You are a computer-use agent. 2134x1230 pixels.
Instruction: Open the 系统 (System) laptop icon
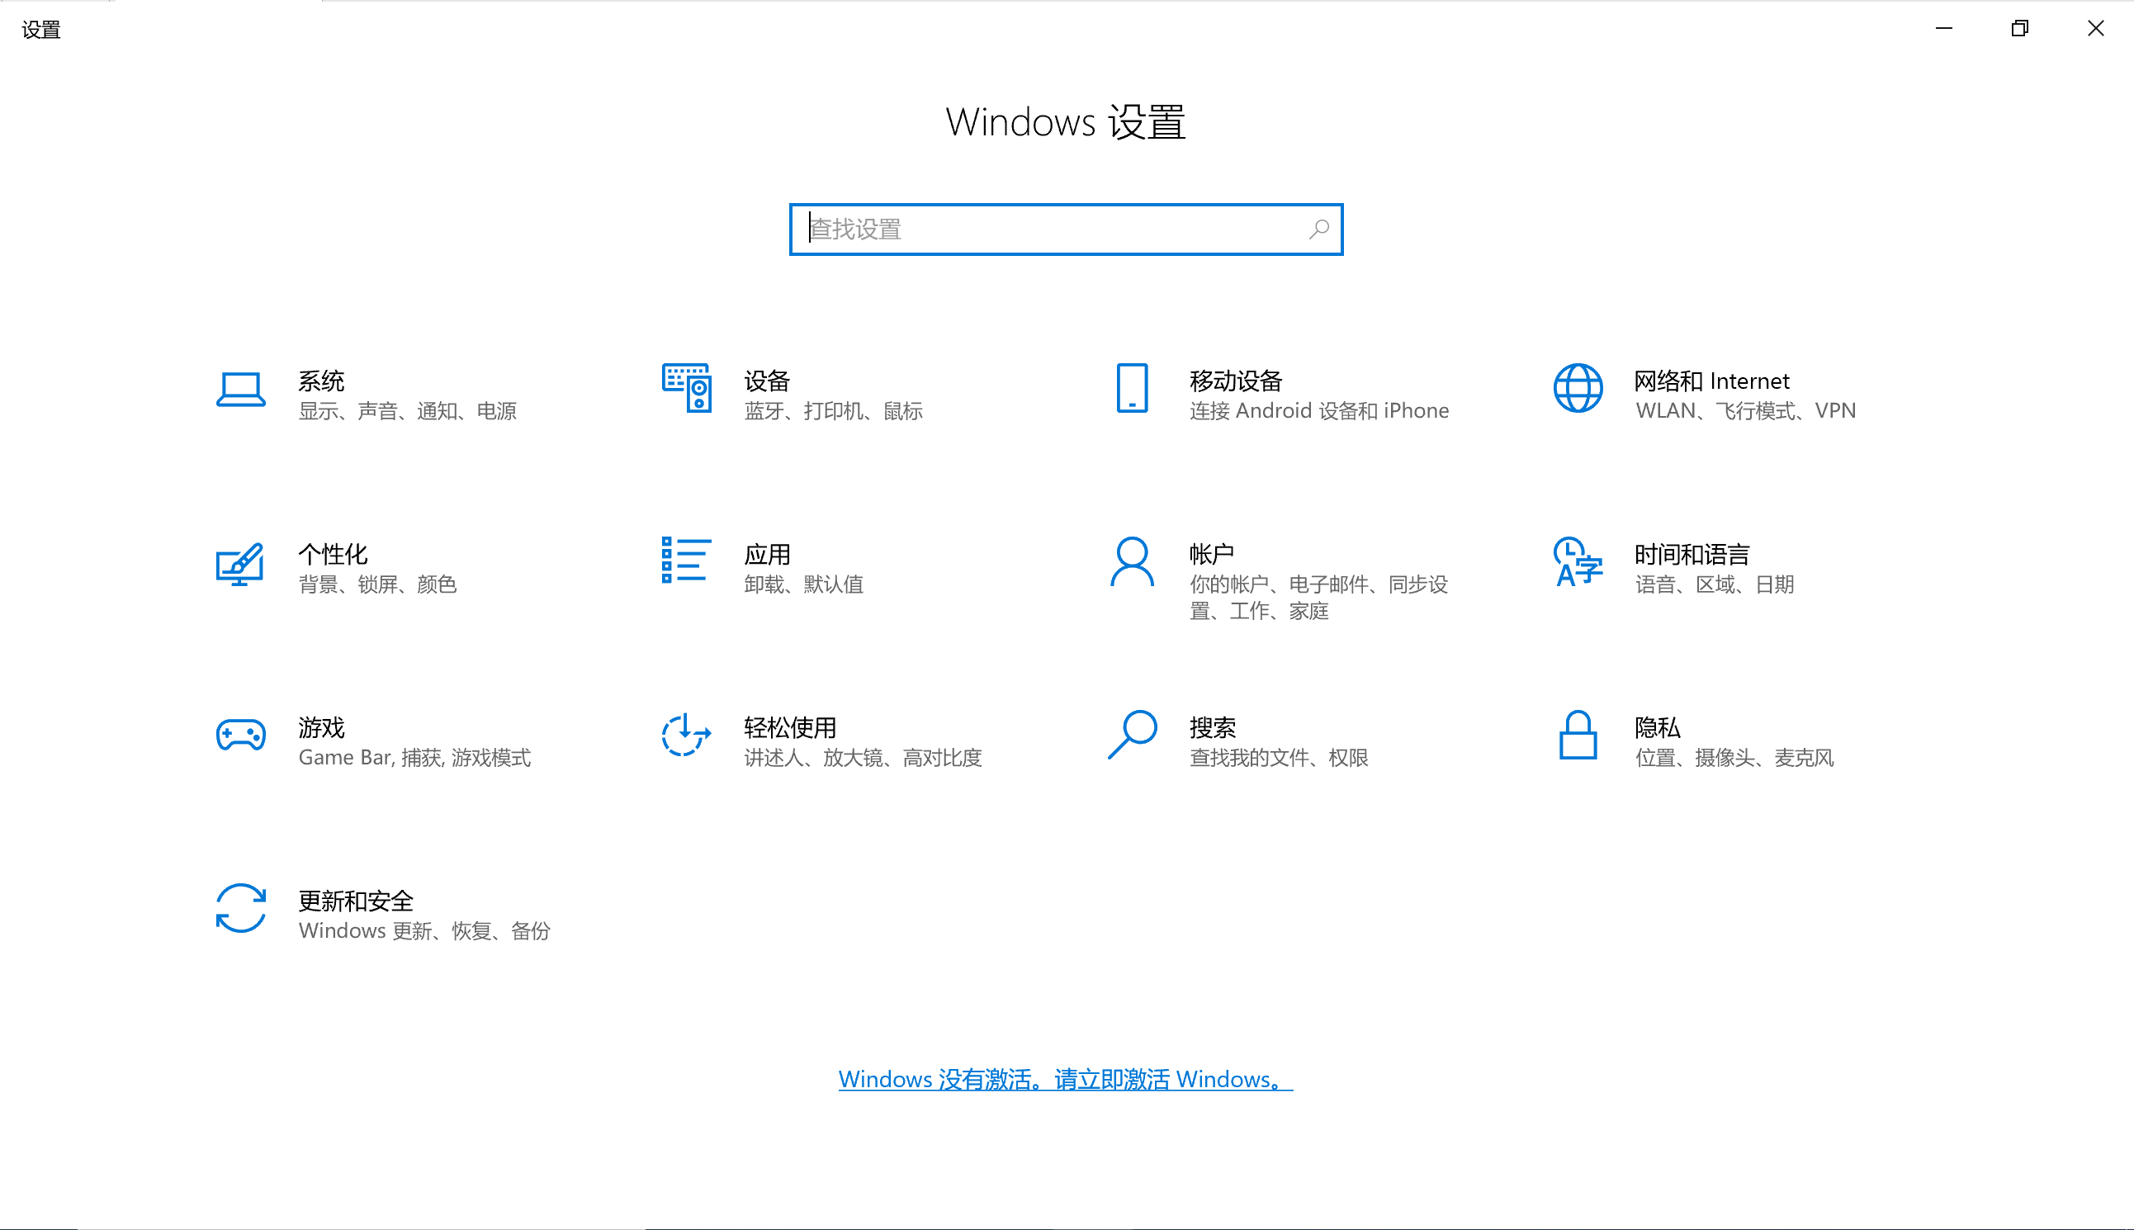point(241,390)
